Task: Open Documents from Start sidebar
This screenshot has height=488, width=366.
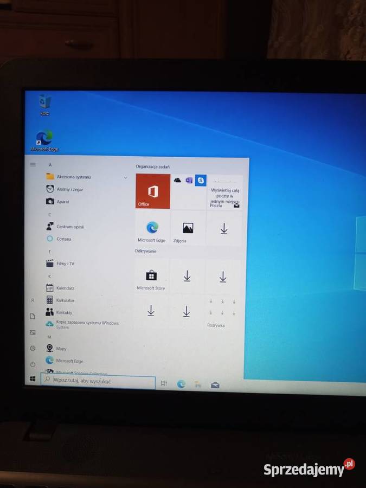Action: point(33,317)
